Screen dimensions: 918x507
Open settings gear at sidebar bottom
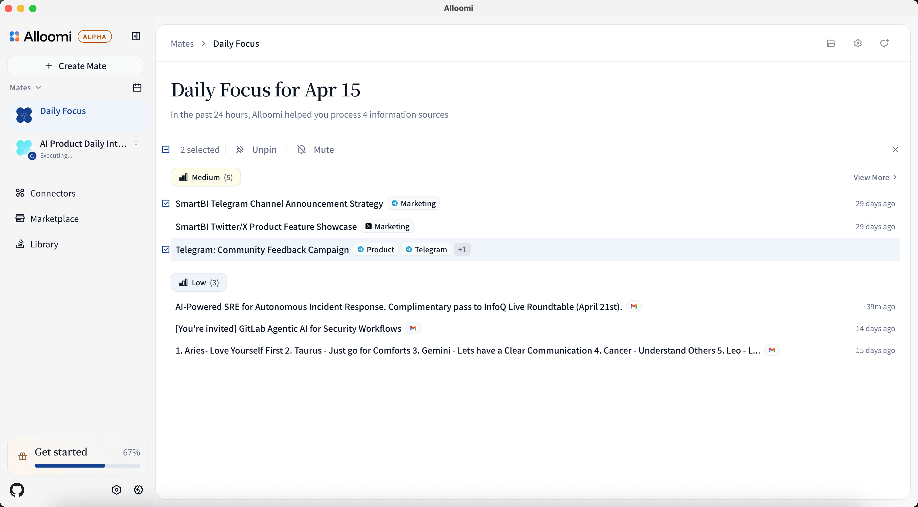point(138,490)
